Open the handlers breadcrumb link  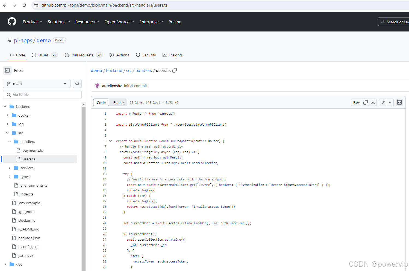144,70
